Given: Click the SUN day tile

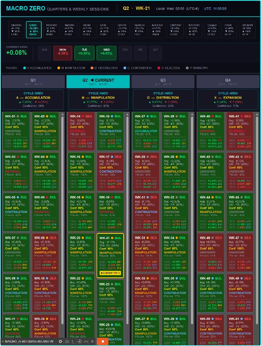Looking at the screenshot, I should pyautogui.click(x=44, y=53).
